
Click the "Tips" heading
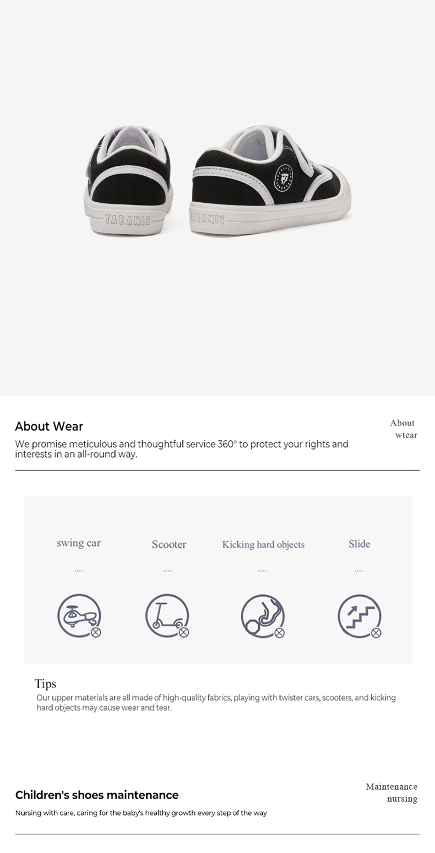[46, 684]
